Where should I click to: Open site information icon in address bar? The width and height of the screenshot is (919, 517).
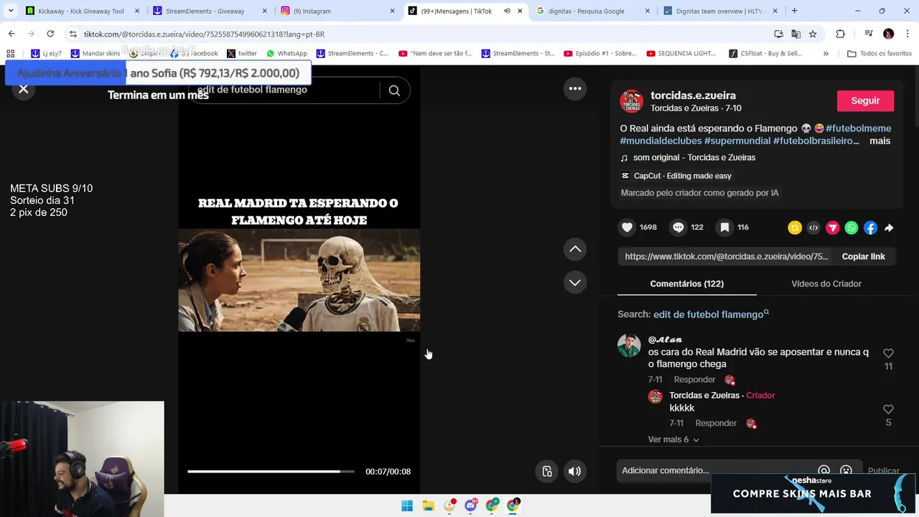coord(73,34)
